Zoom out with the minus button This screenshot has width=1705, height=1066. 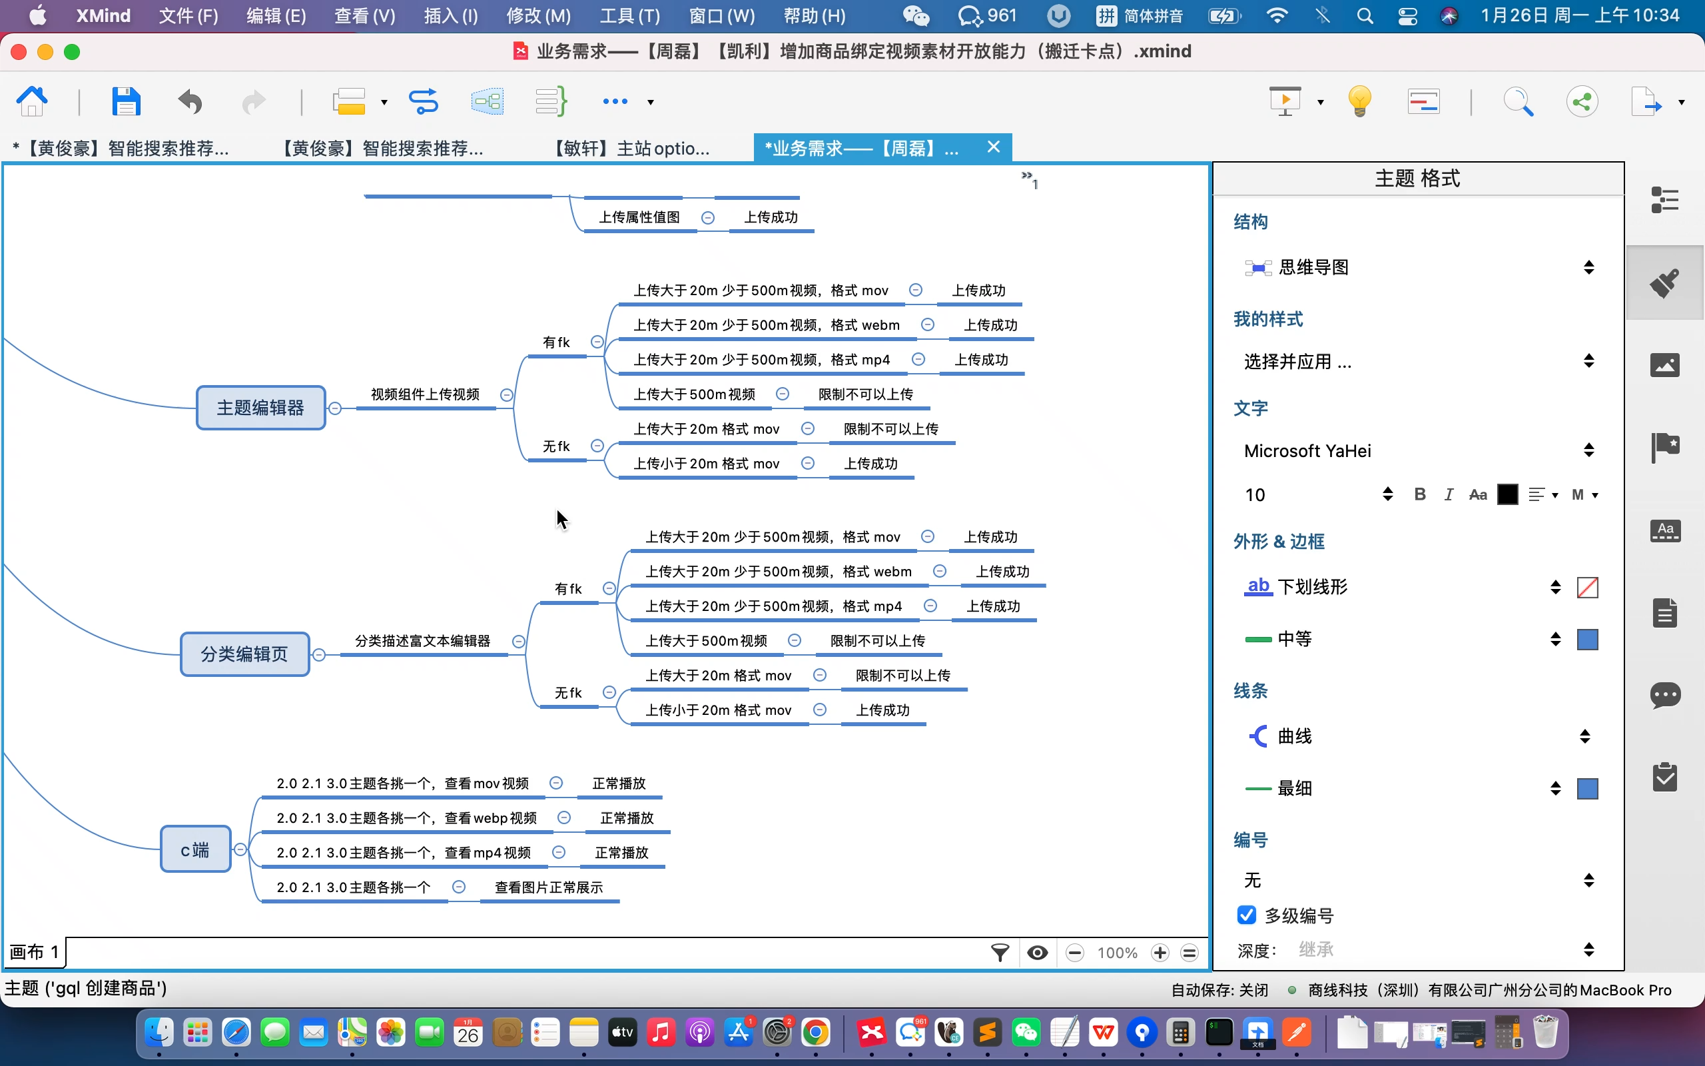tap(1074, 953)
